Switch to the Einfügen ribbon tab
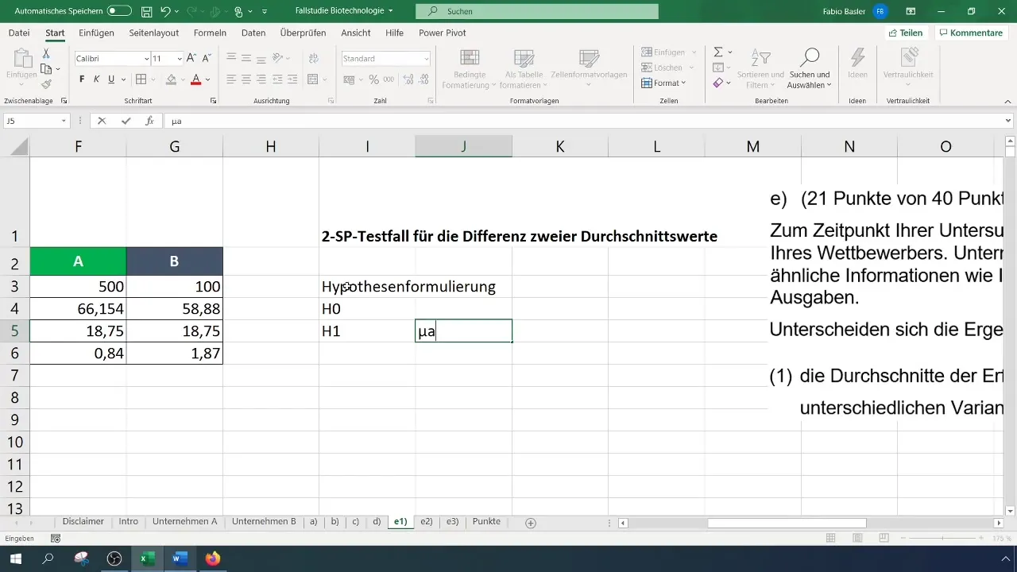This screenshot has width=1017, height=572. pos(97,33)
